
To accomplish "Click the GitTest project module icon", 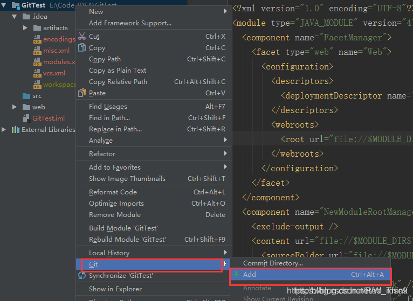I will coord(16,5).
